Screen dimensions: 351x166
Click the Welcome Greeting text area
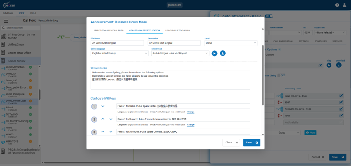(x=171, y=80)
